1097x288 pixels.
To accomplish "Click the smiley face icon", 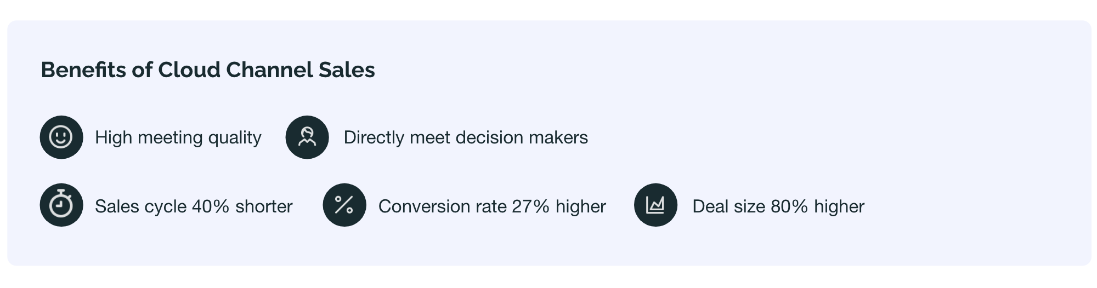I will tap(61, 137).
